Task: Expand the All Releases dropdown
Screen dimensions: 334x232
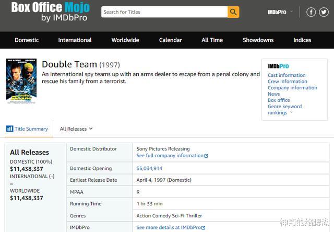Action: click(x=76, y=129)
